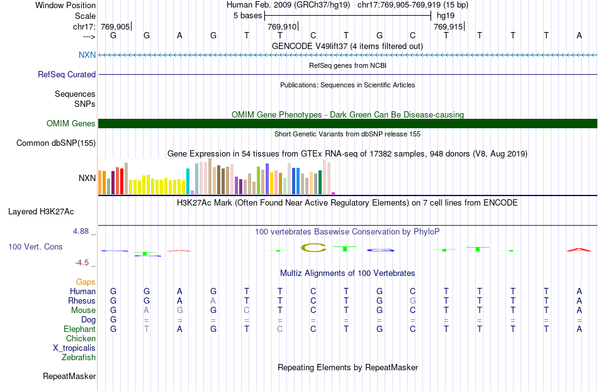Click the light-gray C base in Mouse row
598x391 pixels.
click(247, 311)
